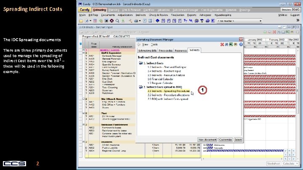303x170 pixels.
Task: Select '2.2 Indirects - Procedure allocations'
Action: point(168,95)
